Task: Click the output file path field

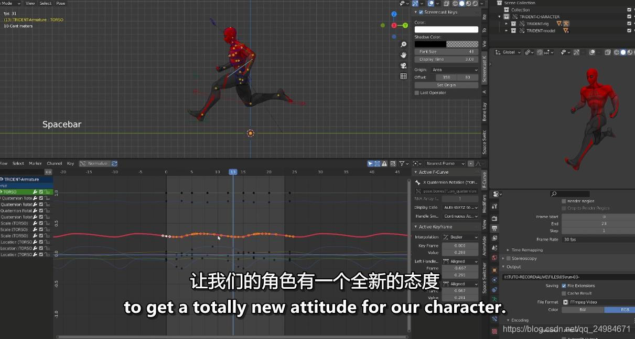Action: click(x=567, y=276)
